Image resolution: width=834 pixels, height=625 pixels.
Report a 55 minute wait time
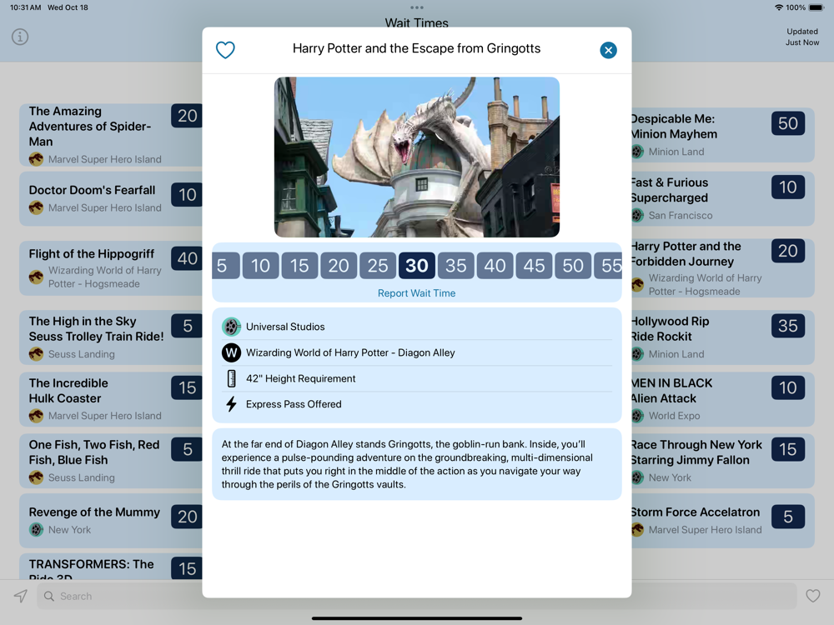click(609, 265)
